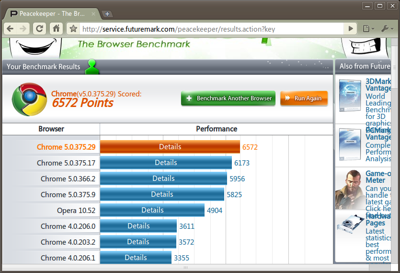Click the PCMark Vantage box thumbnail
Viewport: 400px width, 273px height.
350,144
